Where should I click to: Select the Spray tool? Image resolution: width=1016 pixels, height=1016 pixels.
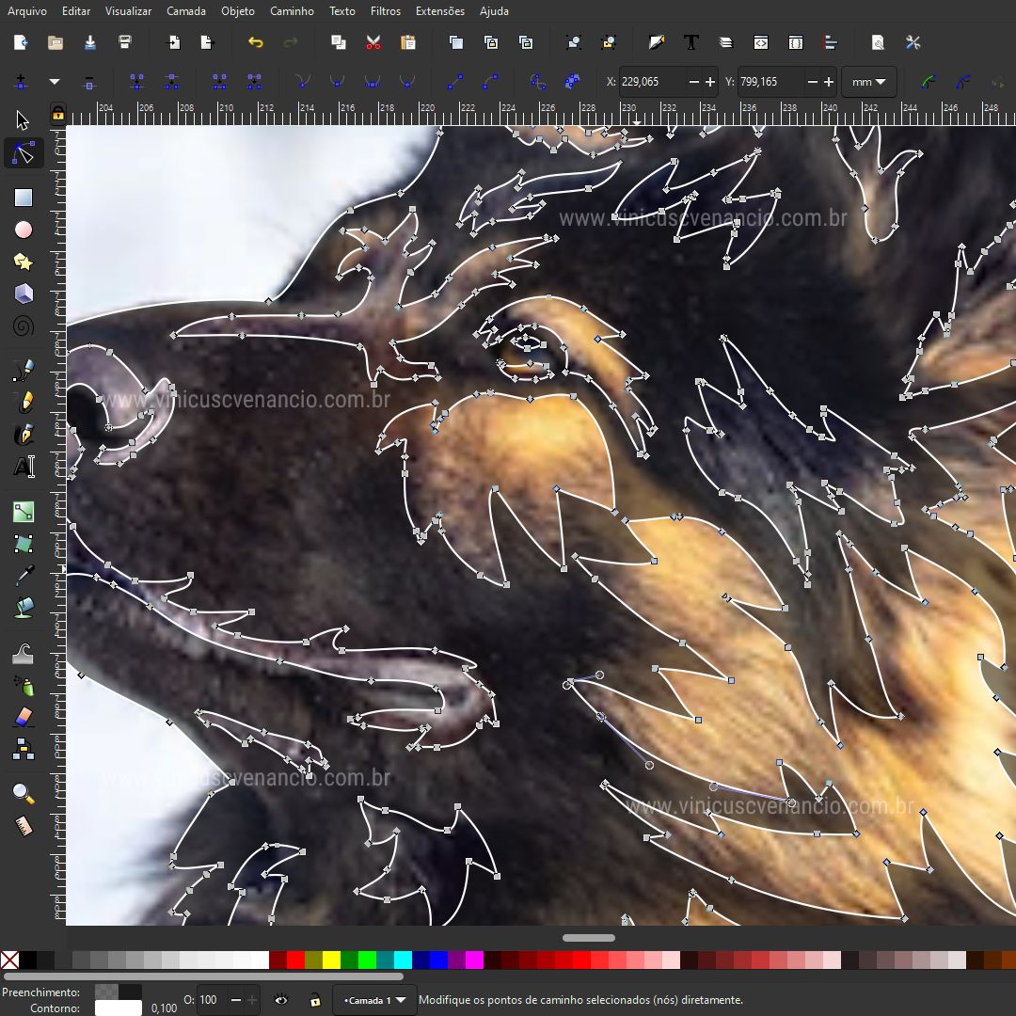pos(24,685)
